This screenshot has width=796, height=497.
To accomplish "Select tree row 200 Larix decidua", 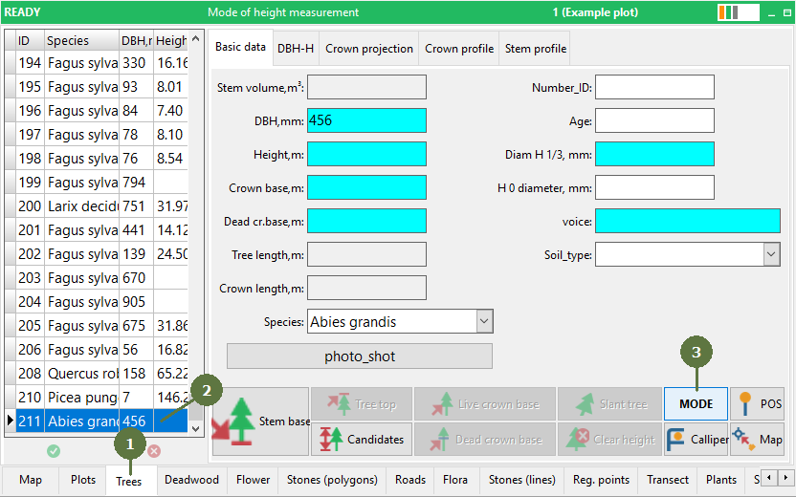I will pos(97,205).
